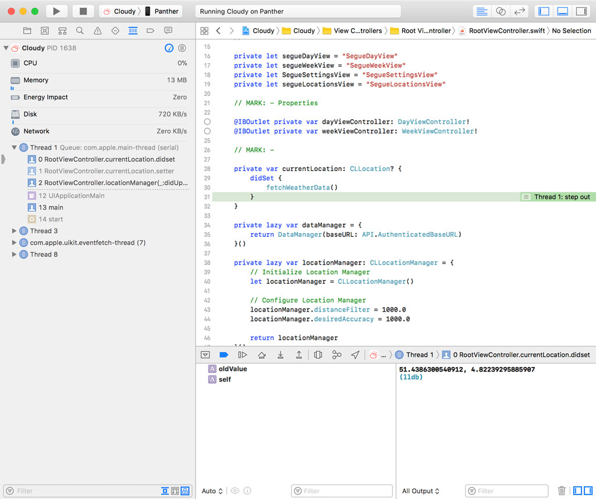
Task: Open the Debug View Hierarchy tool
Action: 318,355
